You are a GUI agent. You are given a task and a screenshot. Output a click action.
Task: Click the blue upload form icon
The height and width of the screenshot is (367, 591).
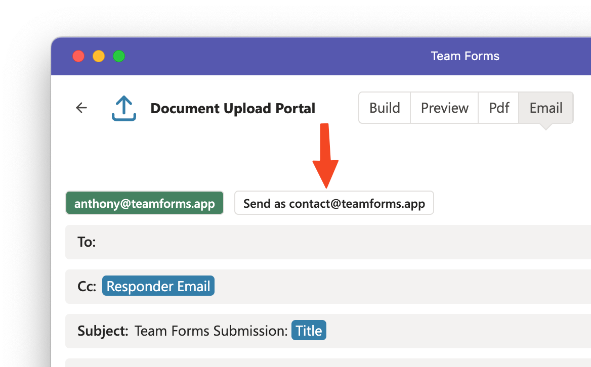point(123,108)
